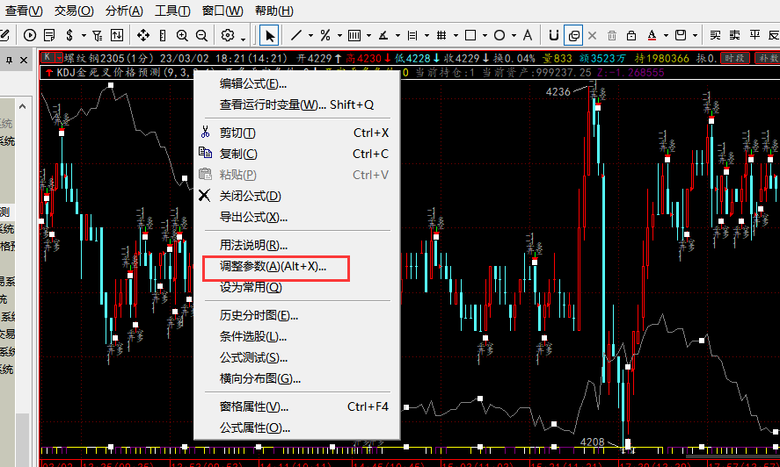This screenshot has width=780, height=467.
Task: Choose 公式属性(O)... menu entry
Action: (297, 427)
